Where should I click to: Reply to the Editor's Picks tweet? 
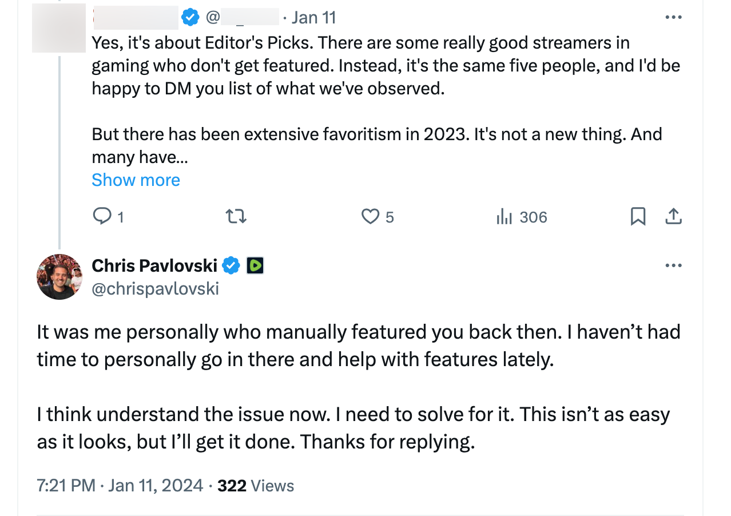tap(102, 216)
